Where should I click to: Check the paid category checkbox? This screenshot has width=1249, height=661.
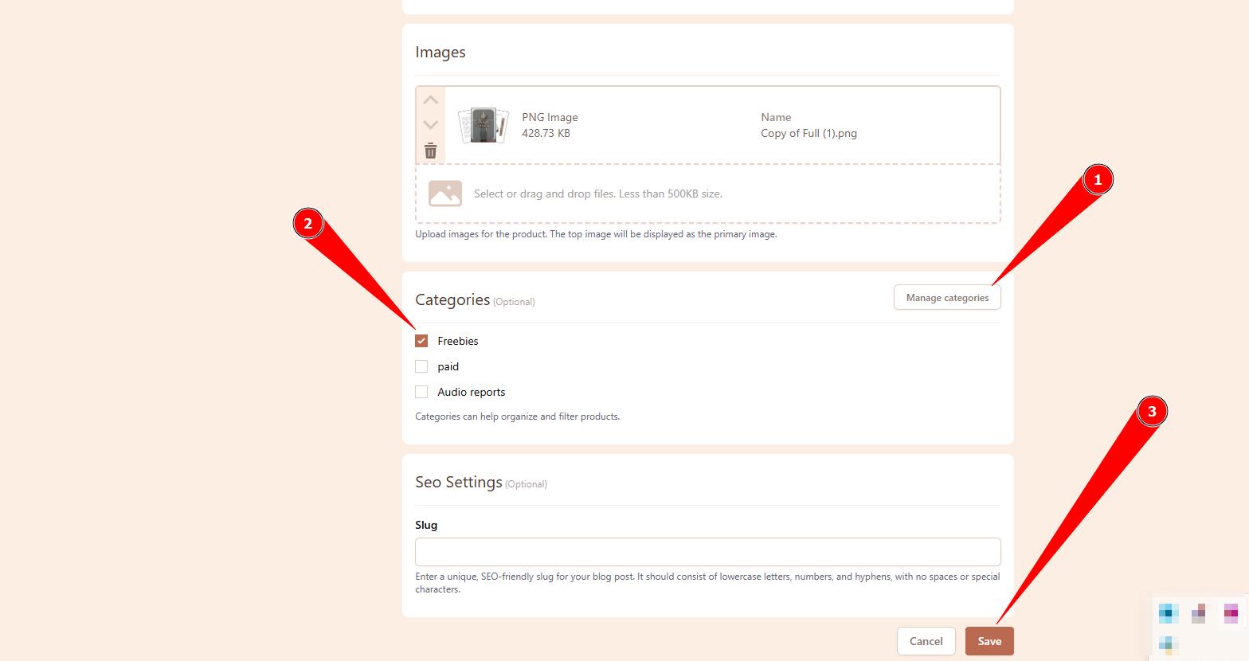(x=421, y=366)
